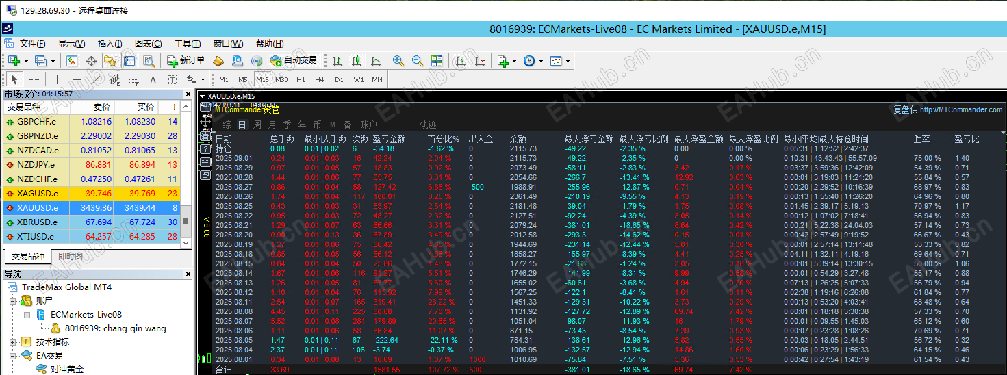Viewport: 1007px width, 375px height.
Task: Open the arrows objects dropdown
Action: coord(203,79)
